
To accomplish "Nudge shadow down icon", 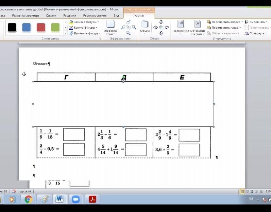I will tap(128, 33).
